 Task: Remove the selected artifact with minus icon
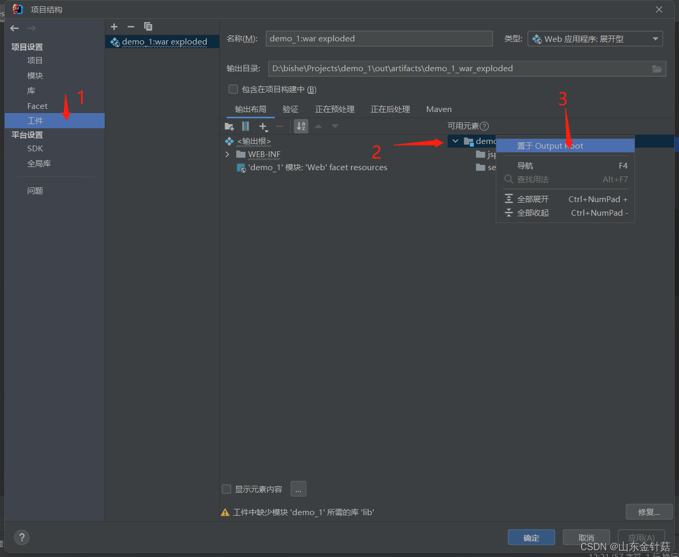(131, 27)
